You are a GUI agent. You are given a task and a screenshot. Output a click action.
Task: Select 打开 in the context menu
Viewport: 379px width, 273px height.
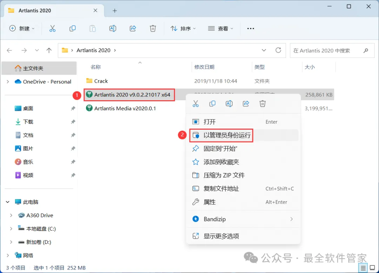tap(244, 122)
